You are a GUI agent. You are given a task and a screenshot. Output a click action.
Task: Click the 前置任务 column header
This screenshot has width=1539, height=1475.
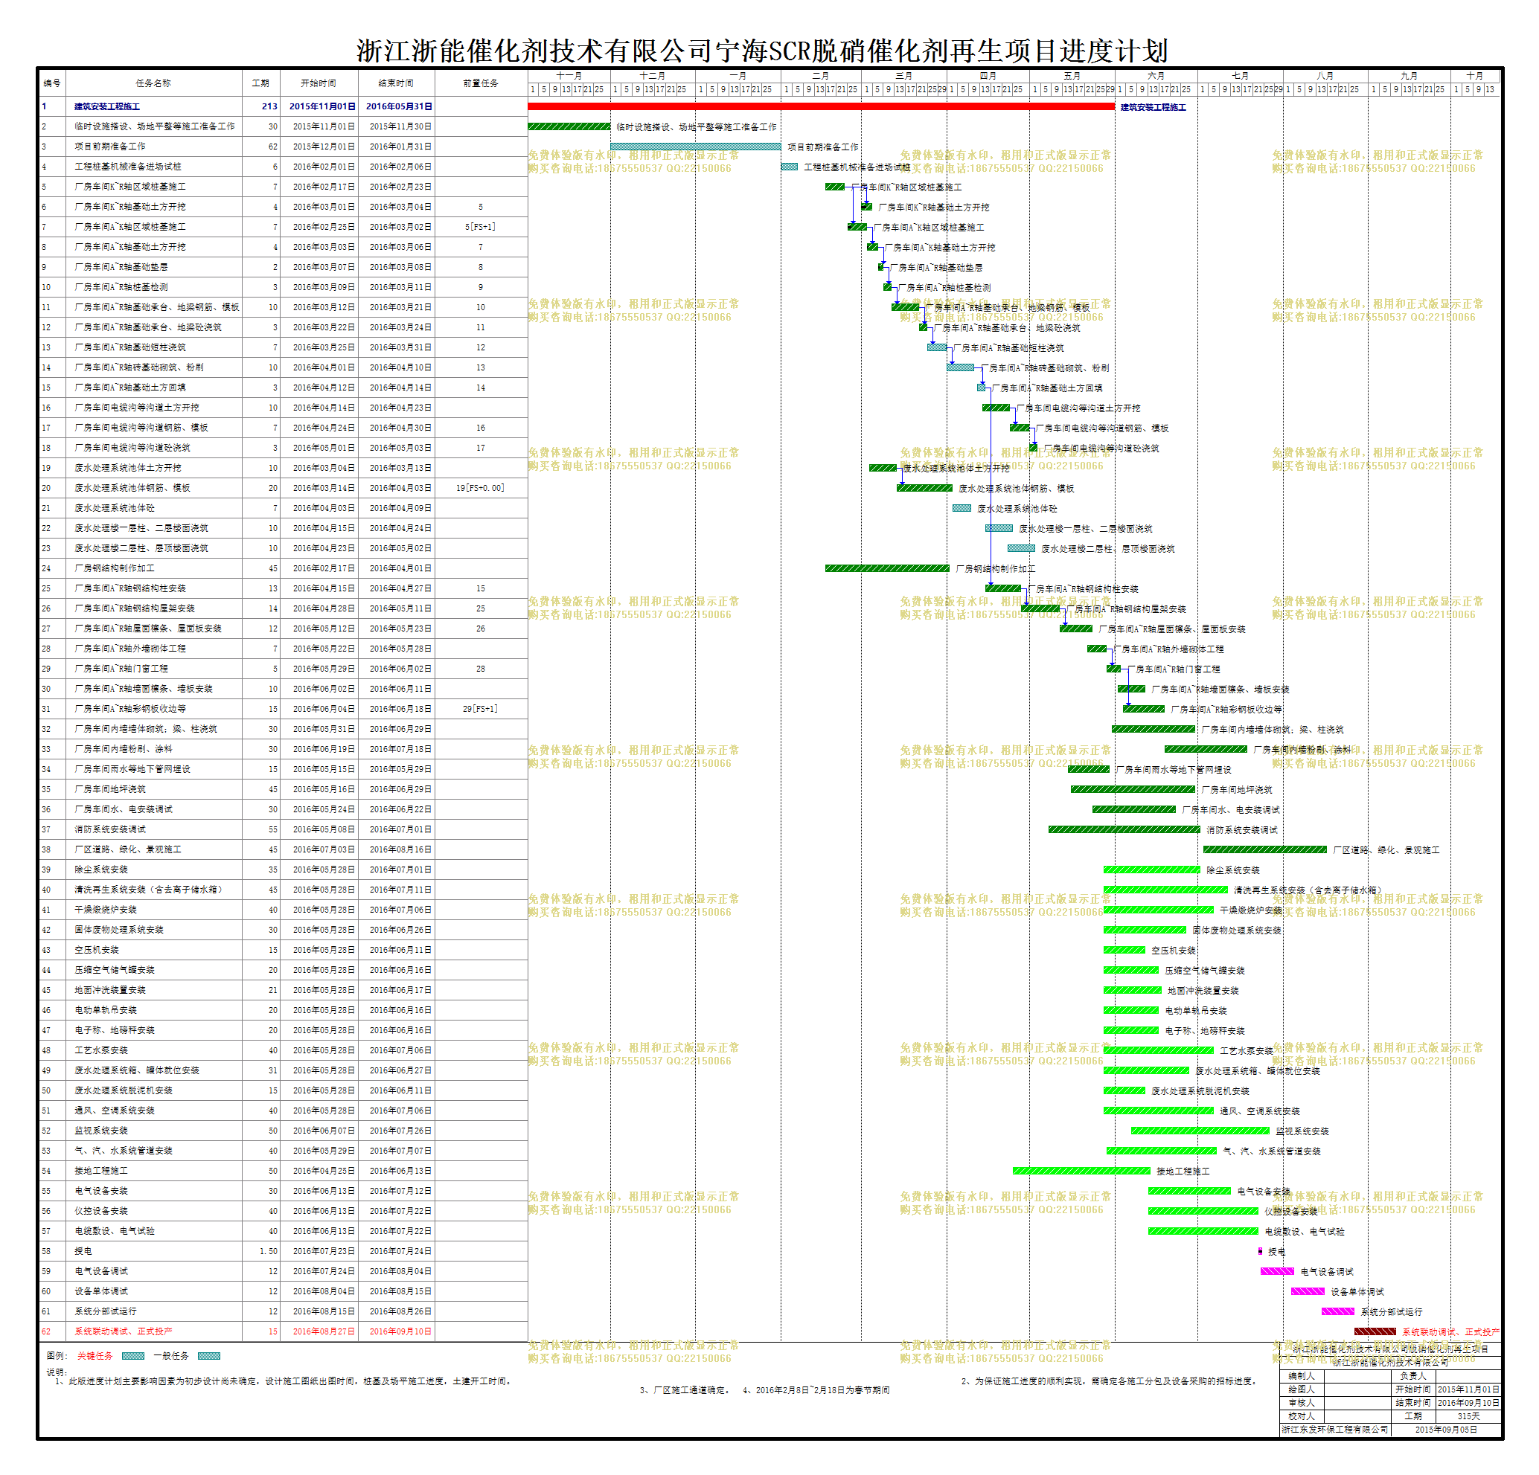(x=481, y=83)
